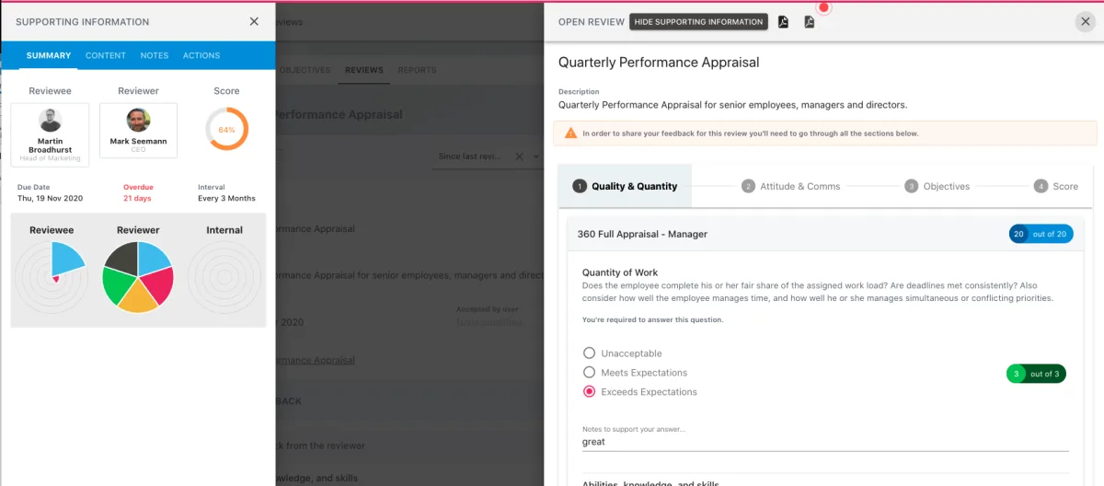This screenshot has width=1104, height=486.
Task: Click the 'Overdue 21 days' text
Action: point(138,192)
